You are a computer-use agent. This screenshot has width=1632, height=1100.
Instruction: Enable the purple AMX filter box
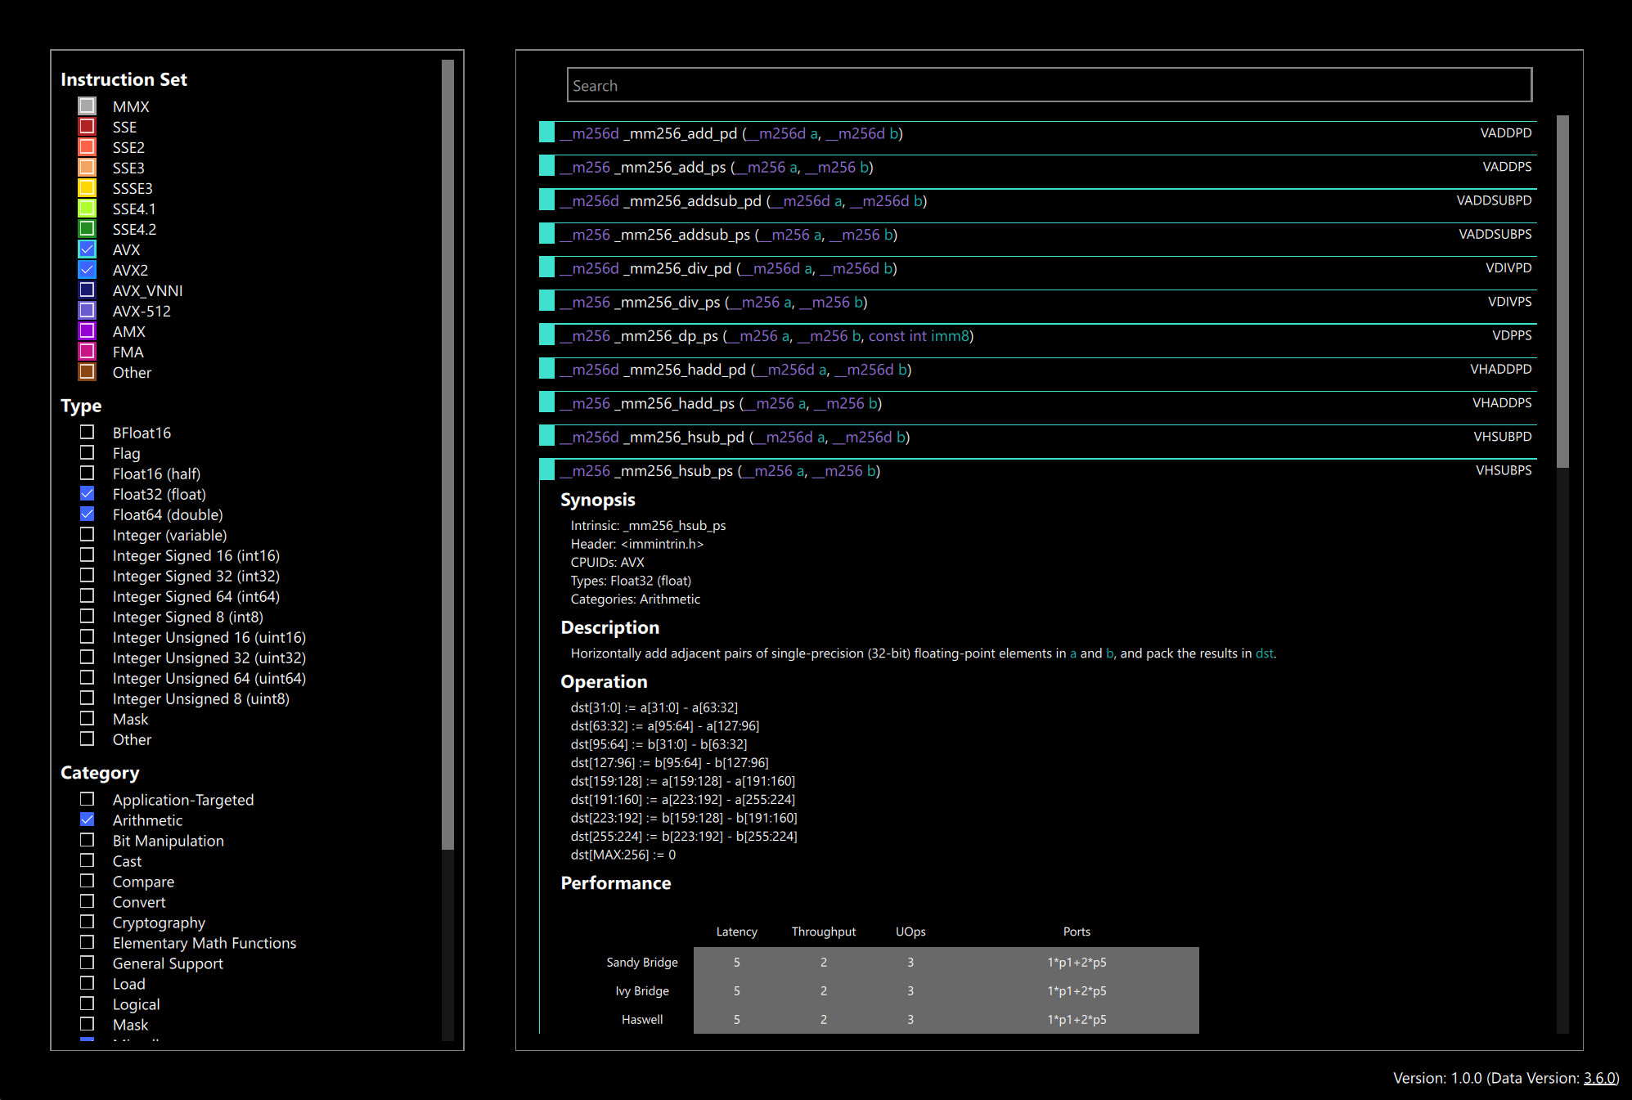click(88, 331)
